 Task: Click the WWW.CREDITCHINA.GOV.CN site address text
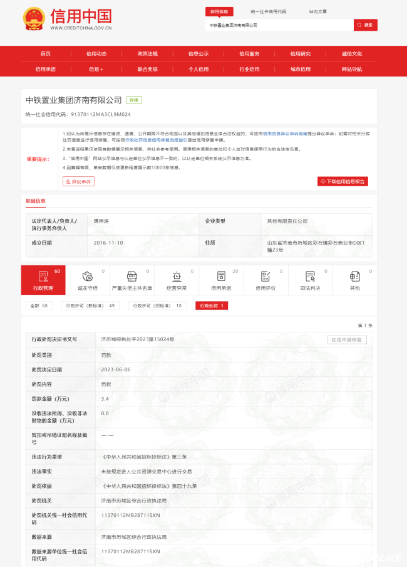click(81, 28)
